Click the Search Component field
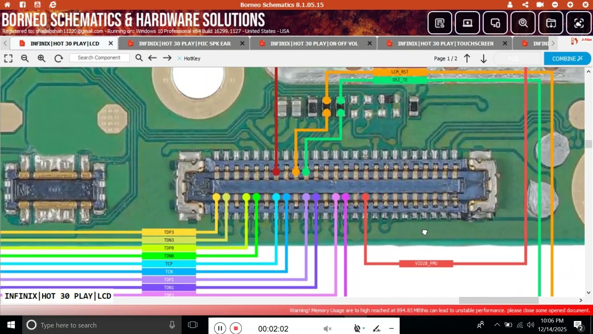The width and height of the screenshot is (593, 334). (x=99, y=58)
